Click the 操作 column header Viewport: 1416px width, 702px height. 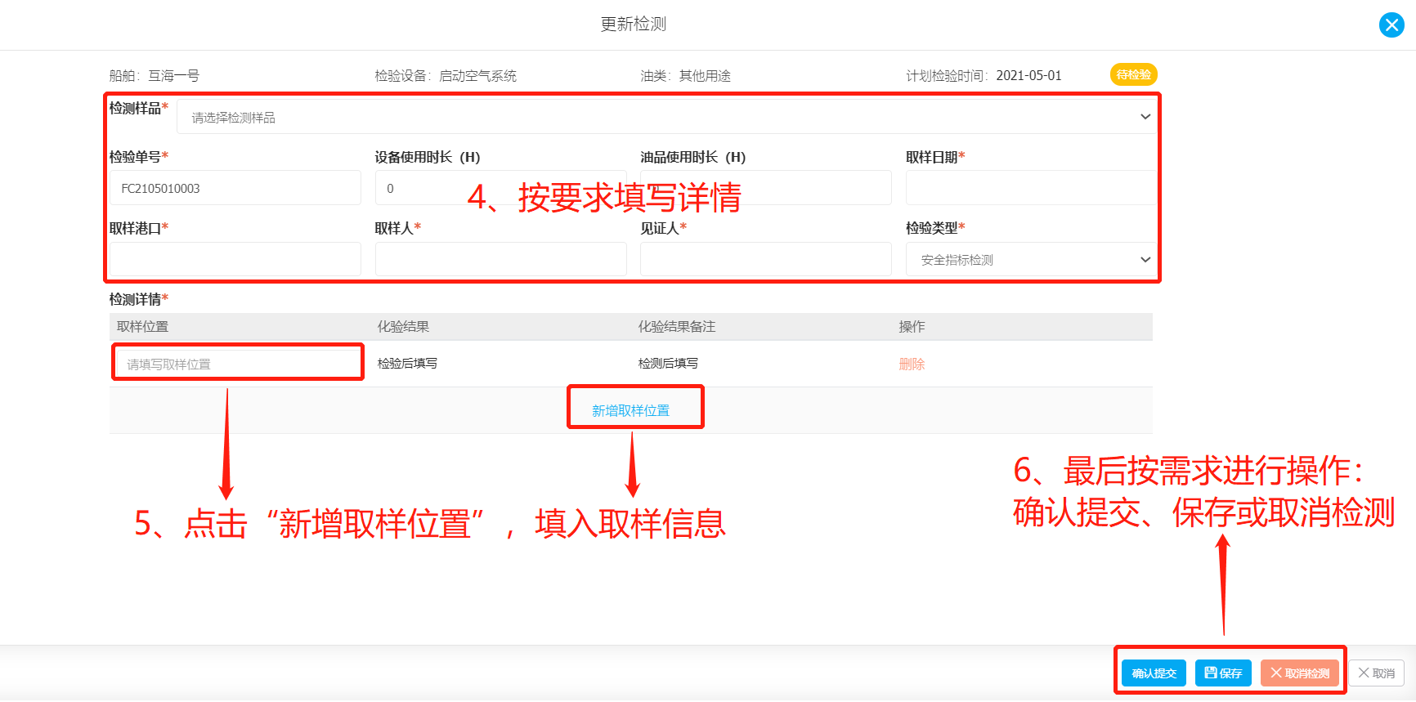[x=912, y=327]
